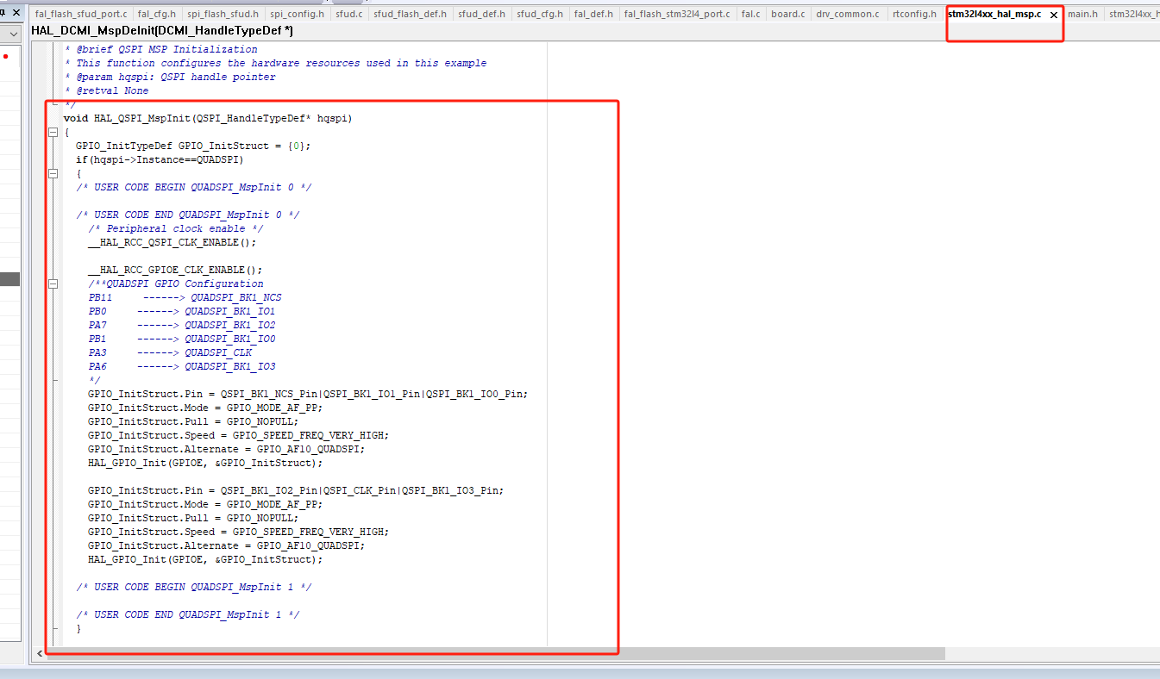Switch to the fal_def.h tab
This screenshot has height=679, width=1160.
click(x=593, y=14)
